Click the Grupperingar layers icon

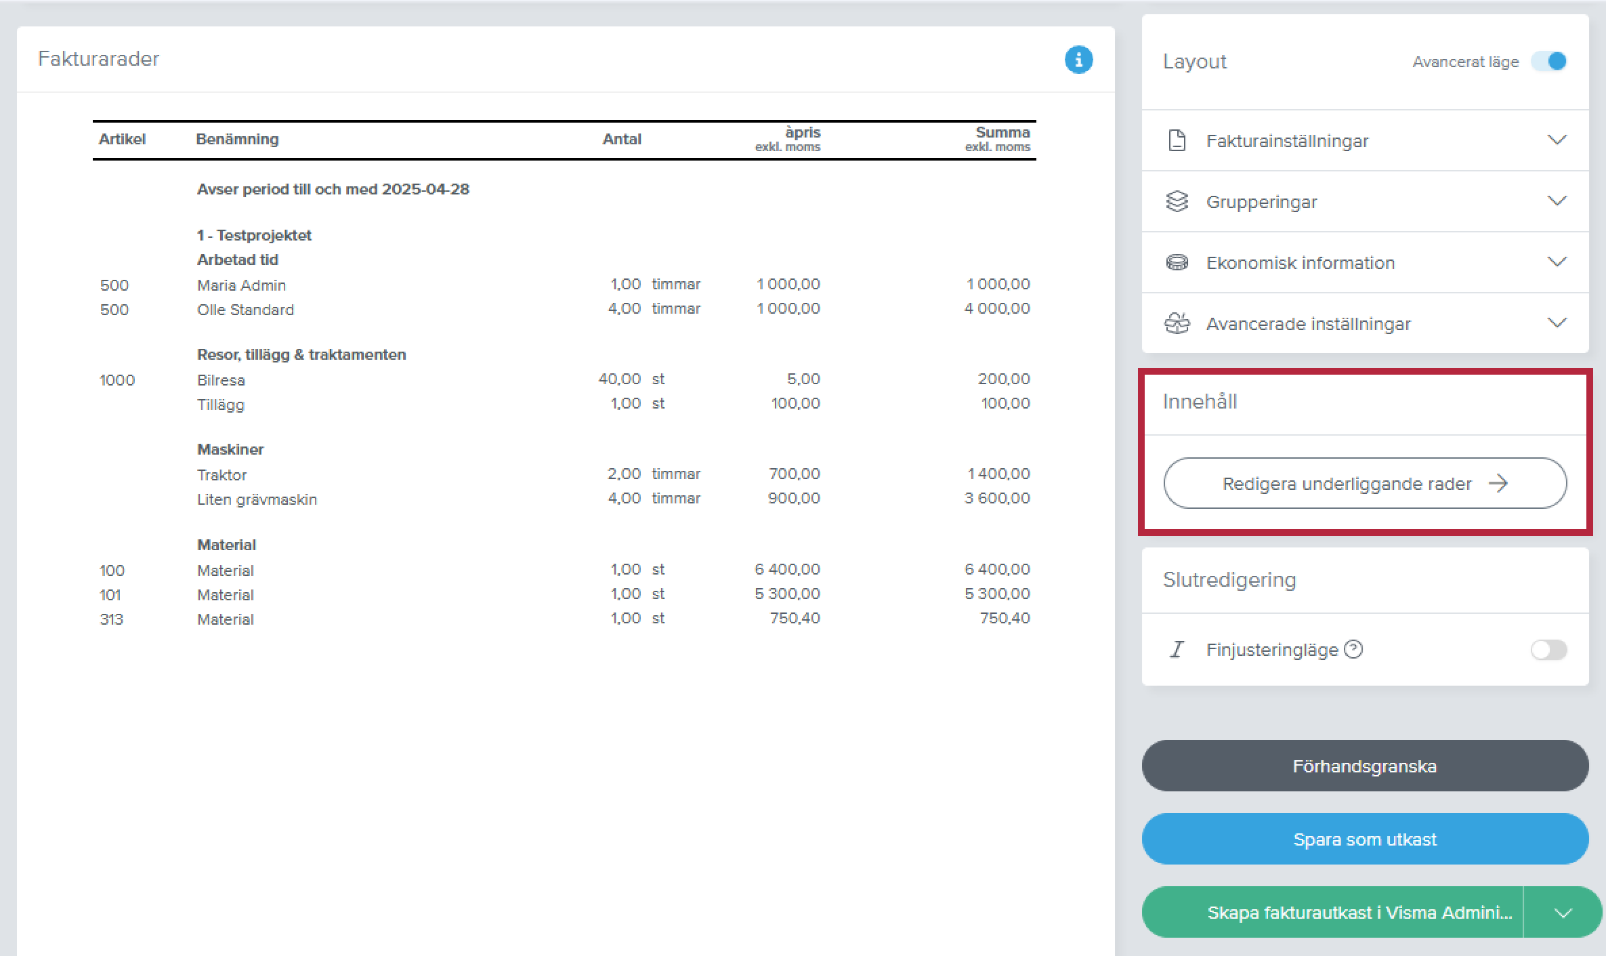1177,201
